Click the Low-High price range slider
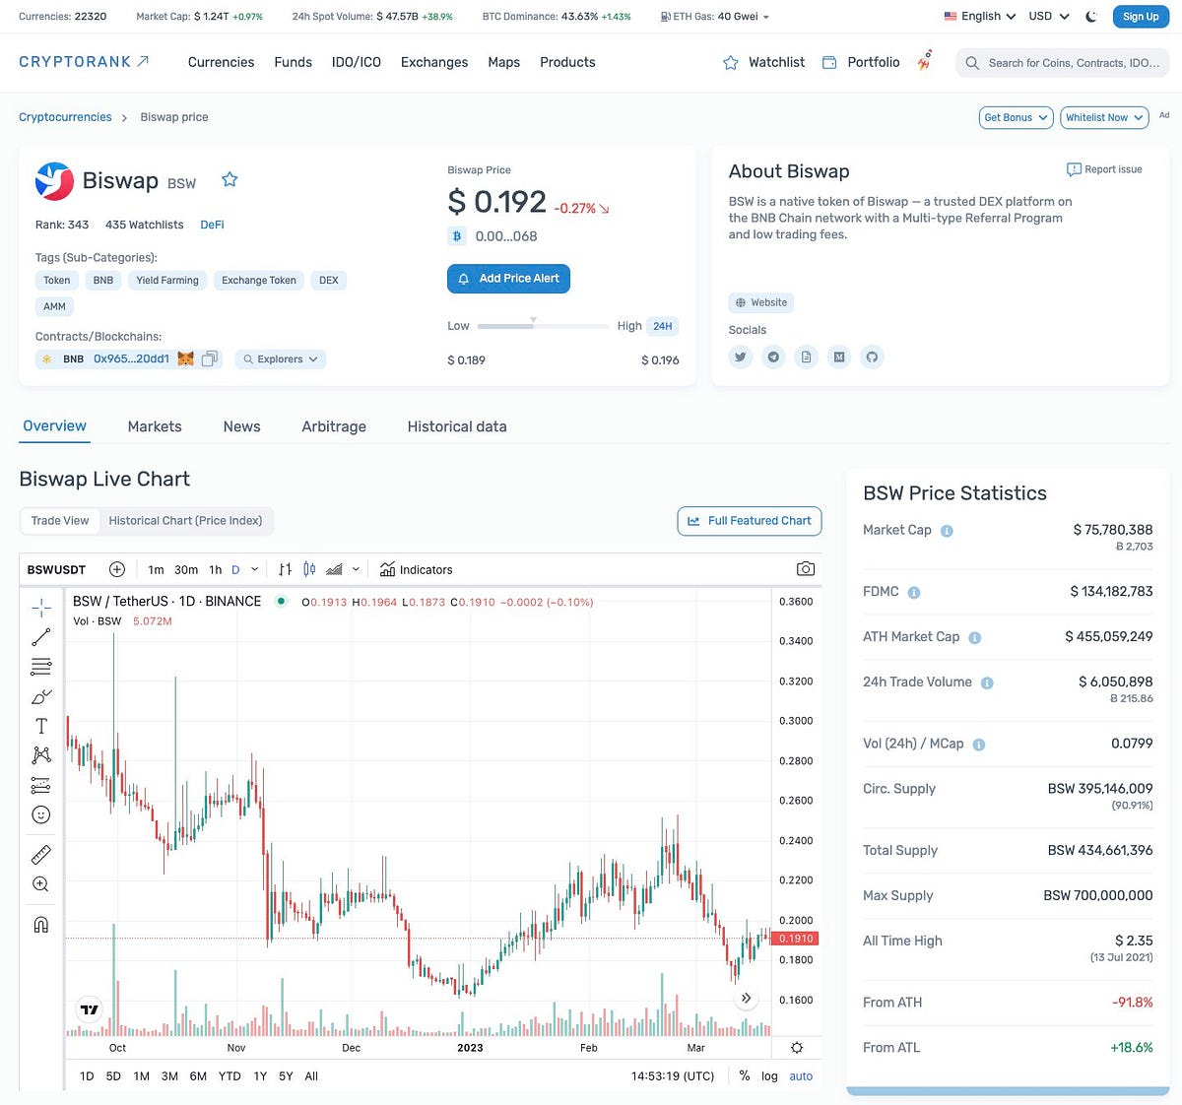This screenshot has height=1105, width=1182. (543, 326)
